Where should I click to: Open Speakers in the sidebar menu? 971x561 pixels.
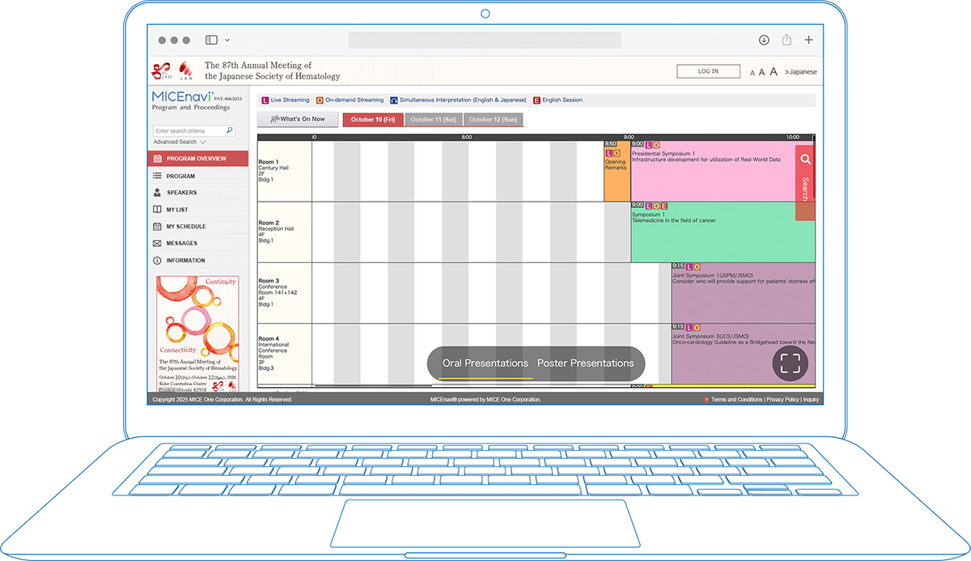pyautogui.click(x=181, y=193)
